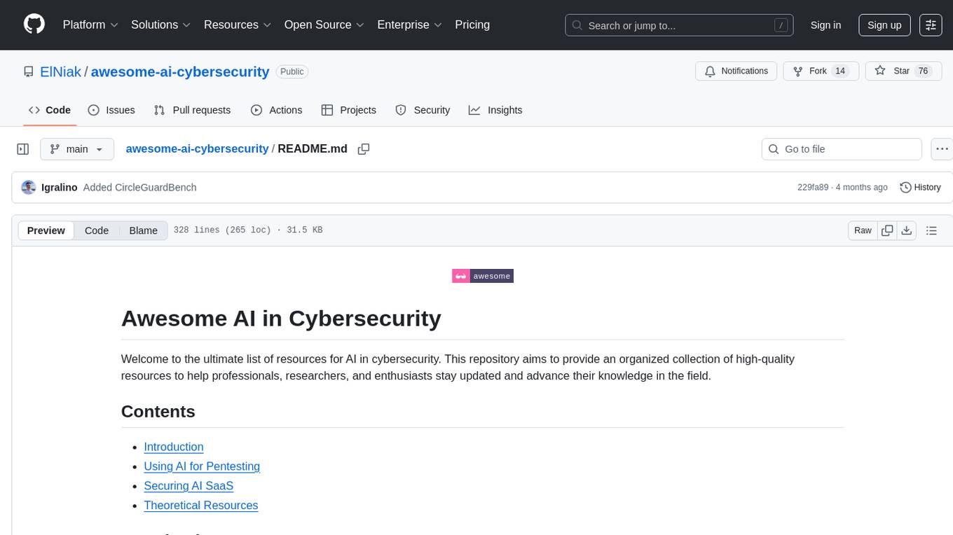Open the appearance settings icon in header
The image size is (953, 535).
[x=931, y=25]
